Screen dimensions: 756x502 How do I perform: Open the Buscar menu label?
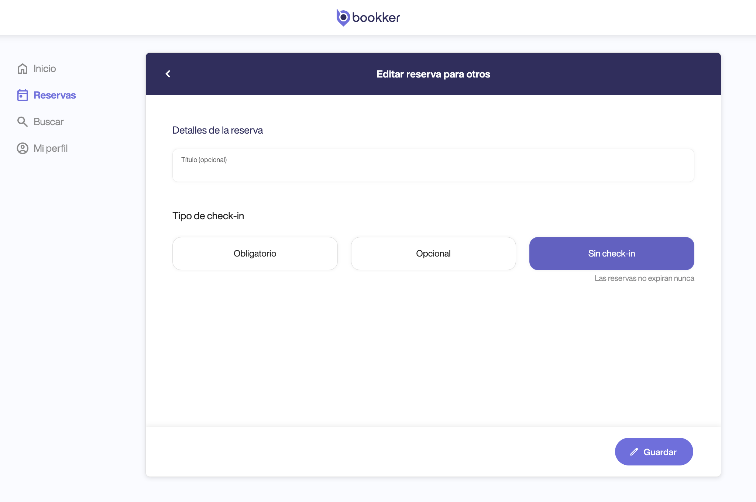[48, 122]
